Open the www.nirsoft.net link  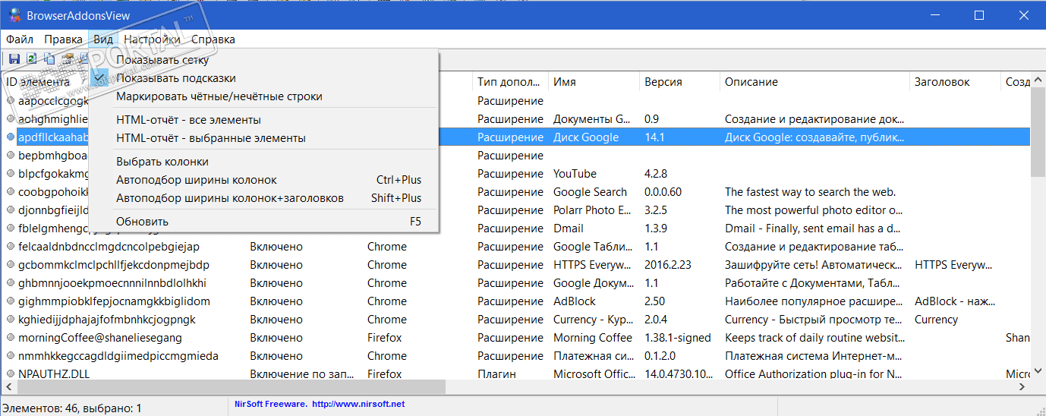click(358, 405)
